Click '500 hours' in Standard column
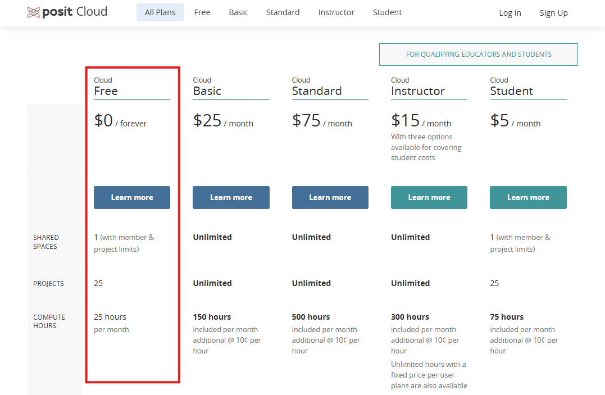 click(311, 317)
